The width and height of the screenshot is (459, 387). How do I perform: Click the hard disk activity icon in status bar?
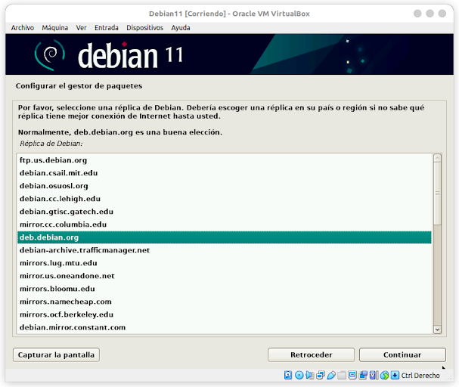(x=288, y=375)
